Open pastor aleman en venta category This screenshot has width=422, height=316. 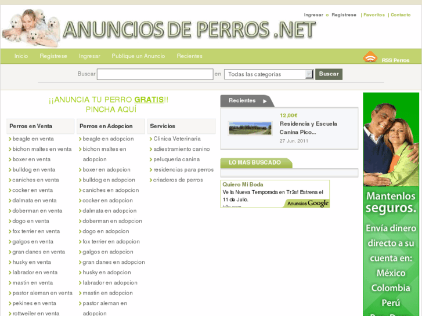(x=42, y=293)
